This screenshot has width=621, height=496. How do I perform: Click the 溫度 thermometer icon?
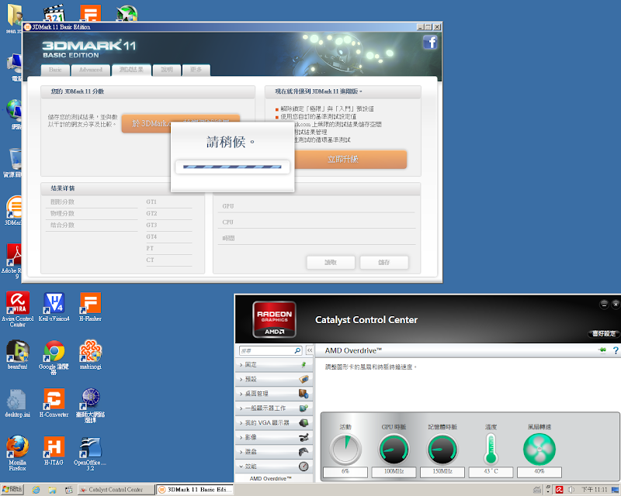(x=491, y=449)
